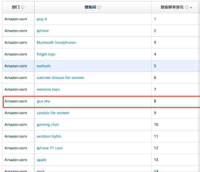Click info icon beside 部门 header
The width and height of the screenshot is (200, 172).
click(22, 7)
